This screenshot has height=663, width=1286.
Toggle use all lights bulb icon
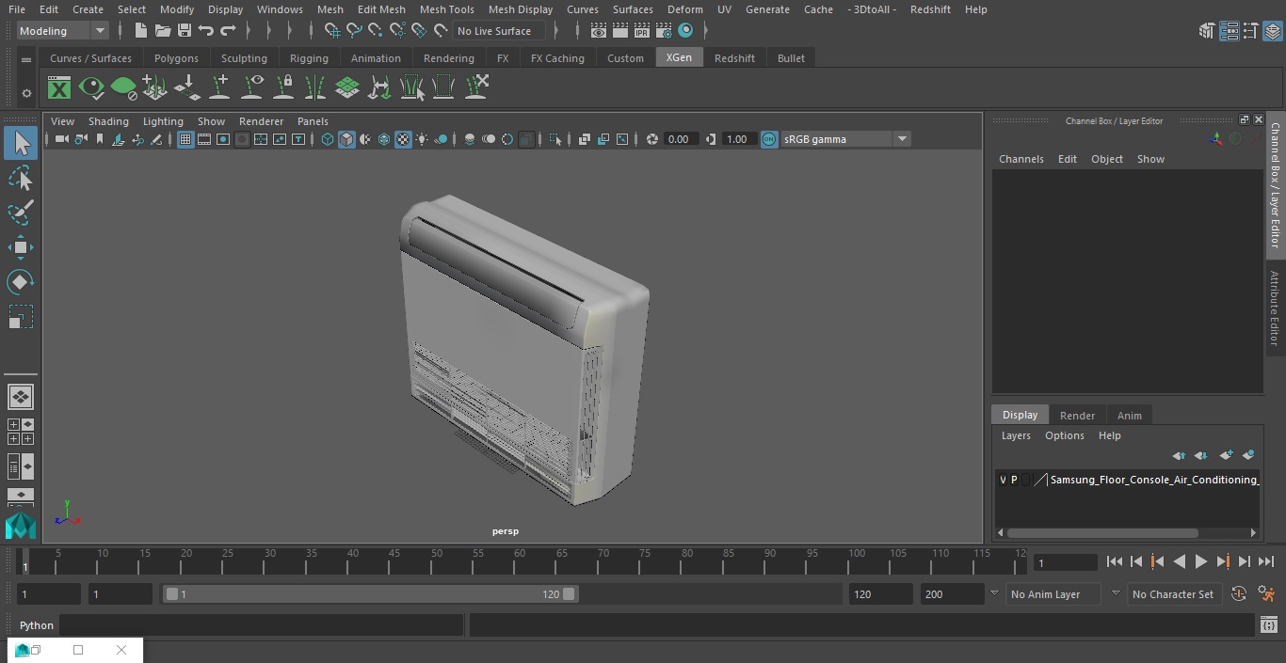click(x=422, y=139)
